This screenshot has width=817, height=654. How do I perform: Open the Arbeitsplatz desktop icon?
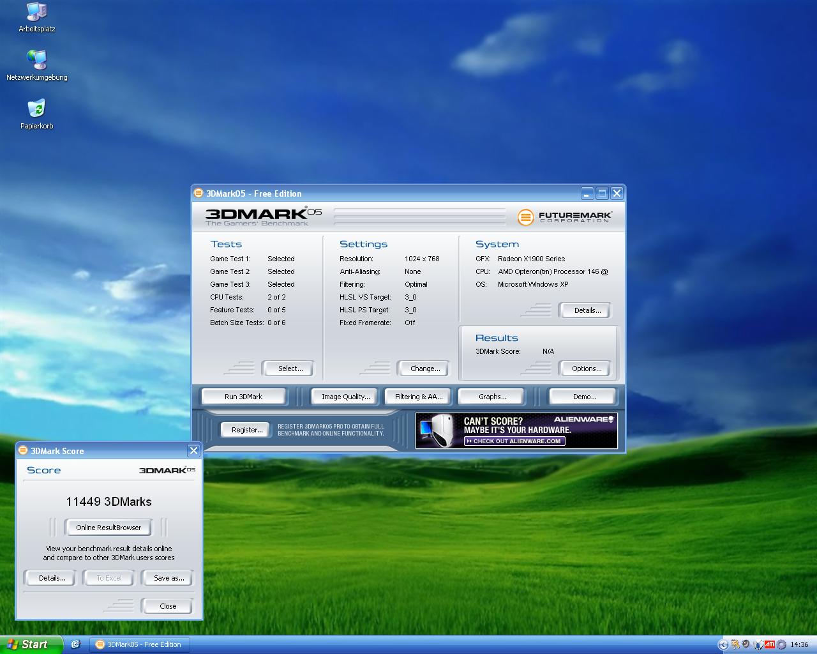point(36,17)
